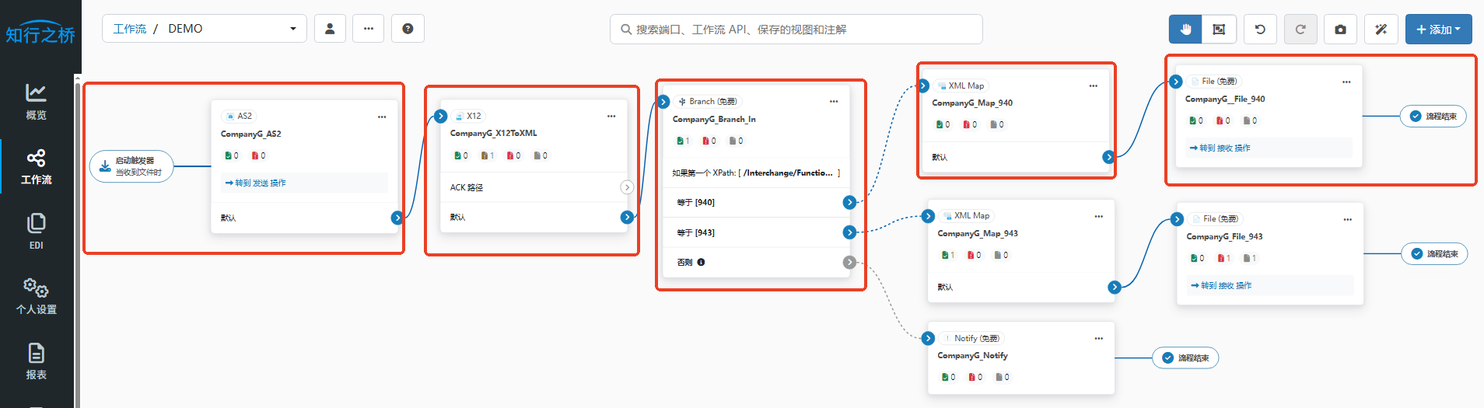The image size is (1484, 408).
Task: Expand the DEMO workflow selector dropdown
Action: pos(292,29)
